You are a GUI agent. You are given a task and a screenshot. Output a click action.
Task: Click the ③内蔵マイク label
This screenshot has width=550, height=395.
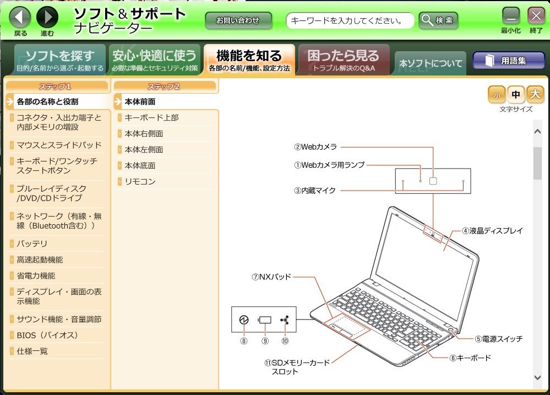click(314, 191)
